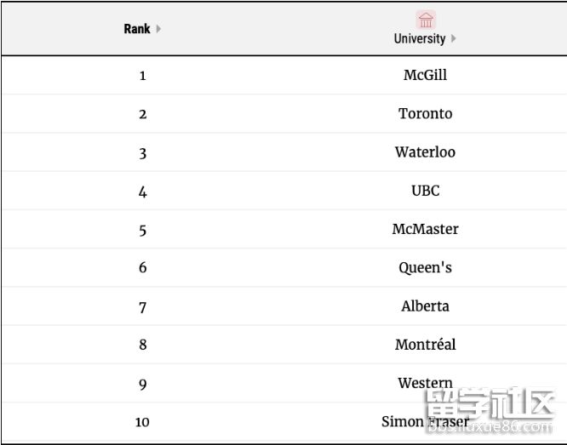Sort by the Rank column header

click(x=136, y=29)
